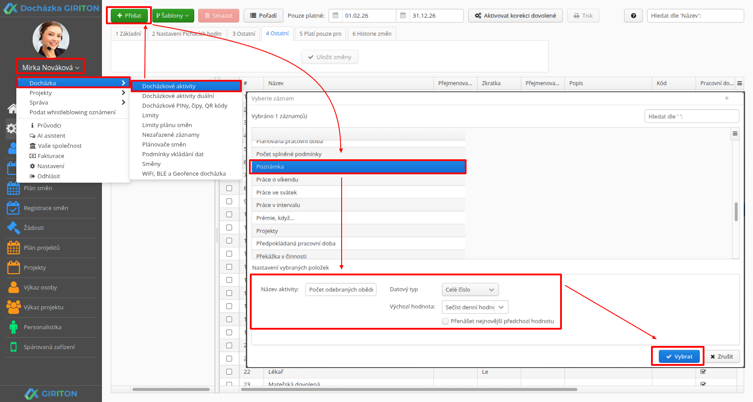
Task: Open the hamburger menu of the dialog record list
Action: click(x=735, y=134)
